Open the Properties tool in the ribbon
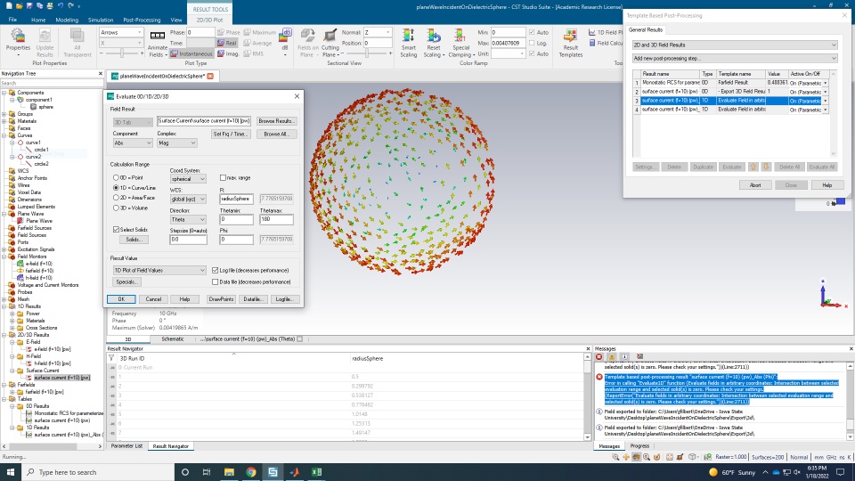This screenshot has width=855, height=481. [x=18, y=42]
